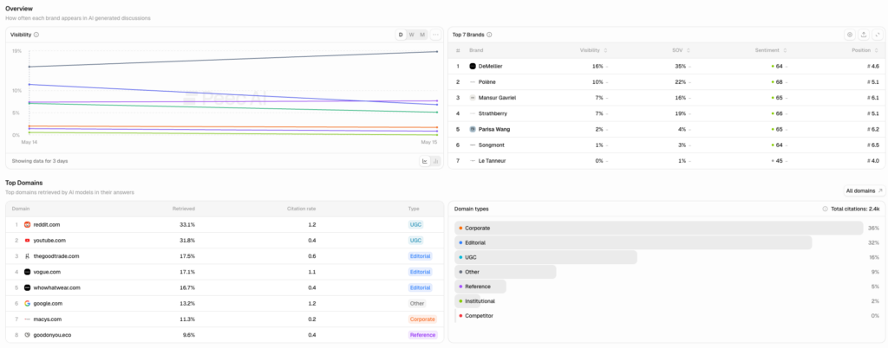
Task: Click the Corporate tag for macys.com
Action: [x=422, y=319]
